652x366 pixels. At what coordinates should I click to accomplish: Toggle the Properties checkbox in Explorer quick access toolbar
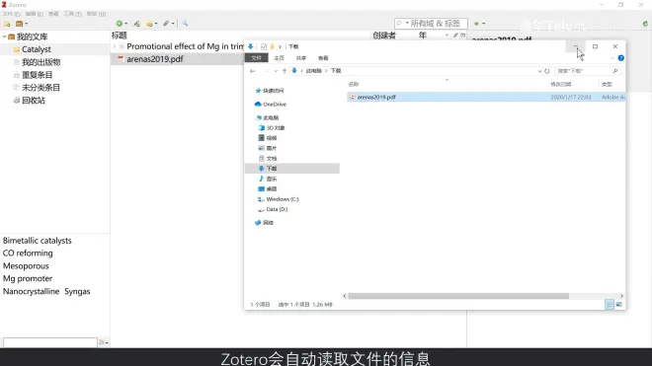click(264, 46)
